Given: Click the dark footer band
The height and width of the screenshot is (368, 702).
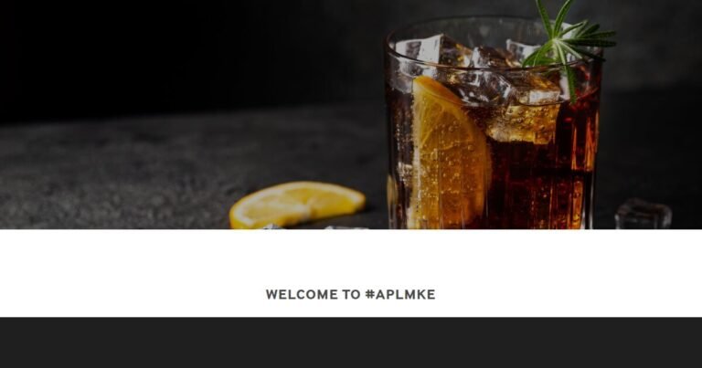Looking at the screenshot, I should 351,342.
